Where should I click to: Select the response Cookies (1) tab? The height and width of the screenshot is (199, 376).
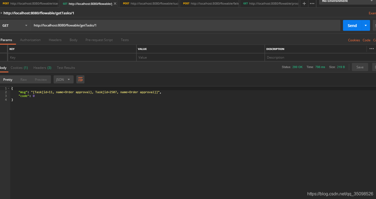19,68
